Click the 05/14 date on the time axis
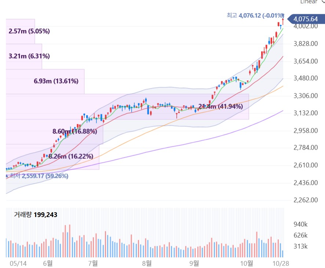The width and height of the screenshot is (325, 268). [18, 263]
